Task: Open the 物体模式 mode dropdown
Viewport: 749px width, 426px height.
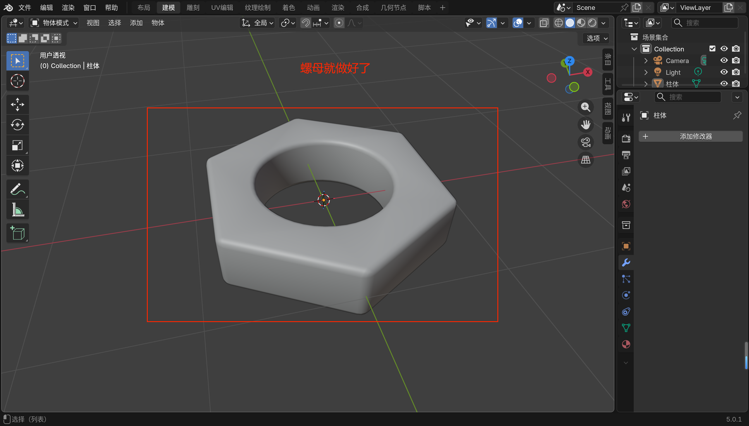Action: pyautogui.click(x=54, y=23)
